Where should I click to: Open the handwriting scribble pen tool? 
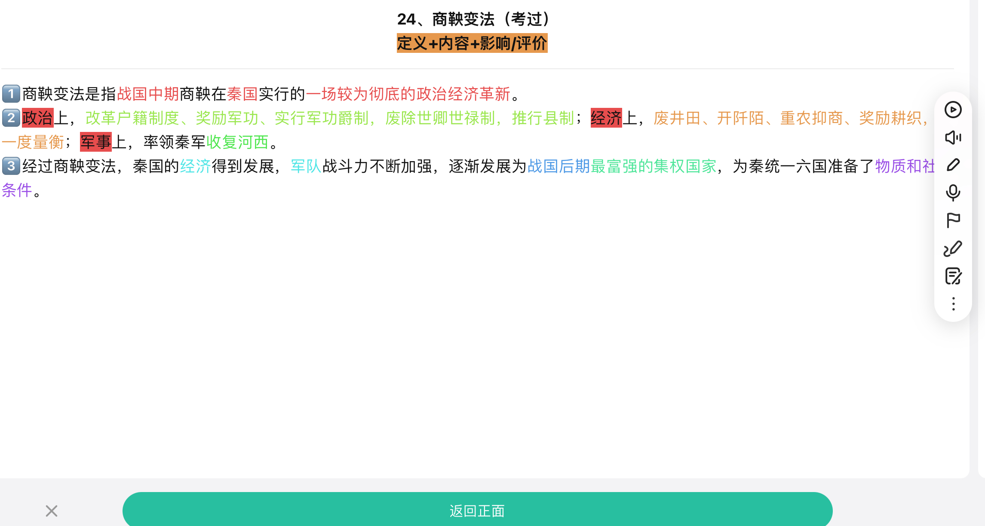click(953, 248)
